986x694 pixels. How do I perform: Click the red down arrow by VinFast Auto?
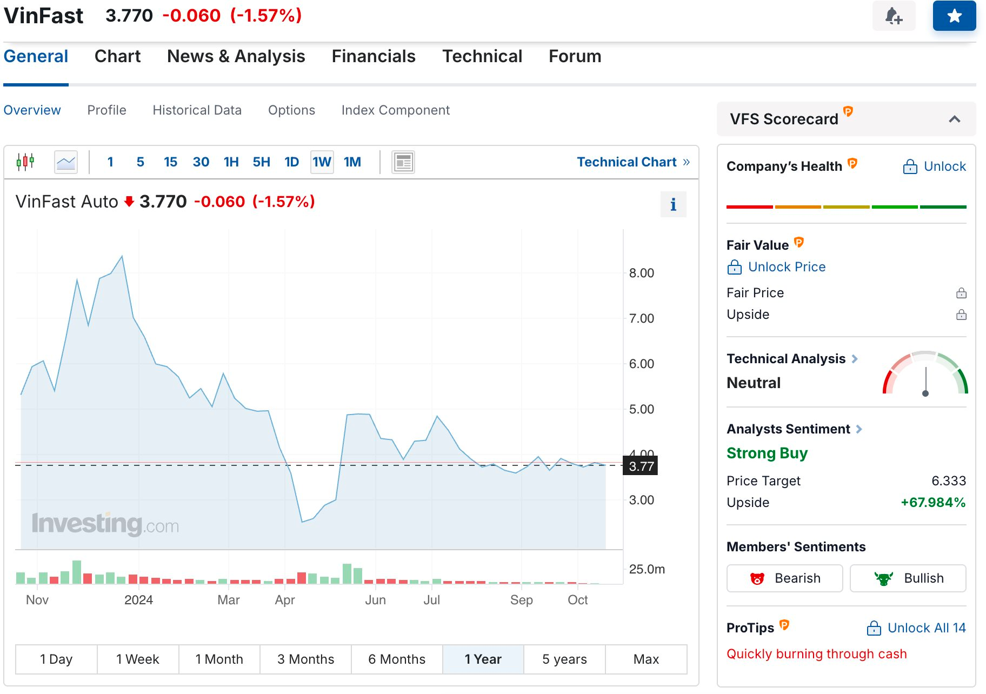pos(129,202)
